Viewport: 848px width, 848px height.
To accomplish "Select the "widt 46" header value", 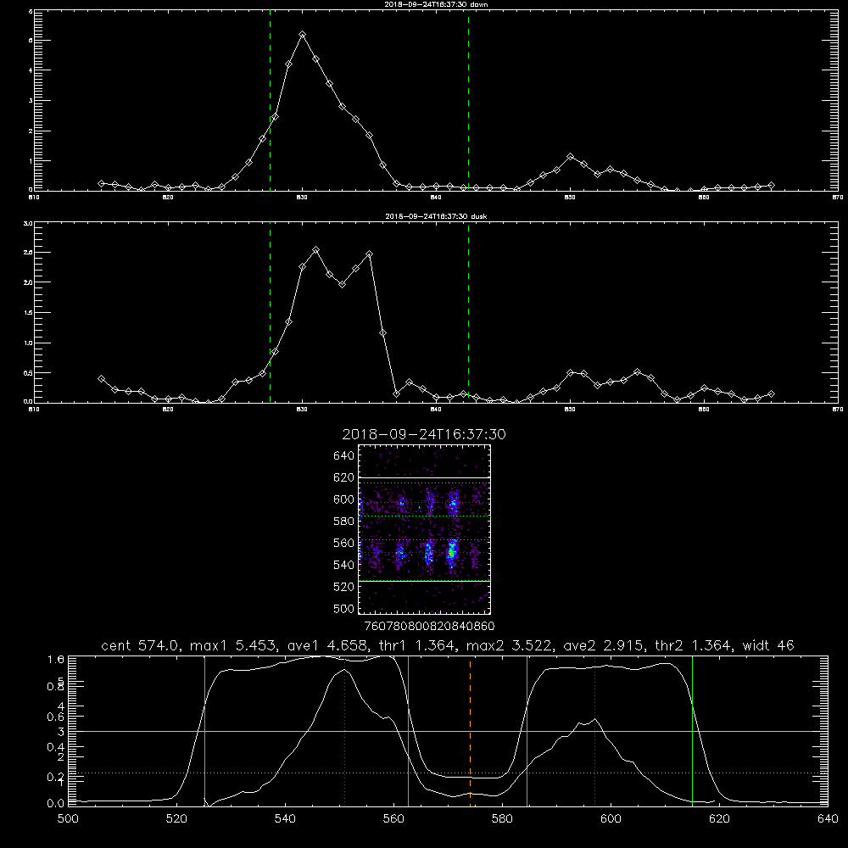I will [x=768, y=645].
